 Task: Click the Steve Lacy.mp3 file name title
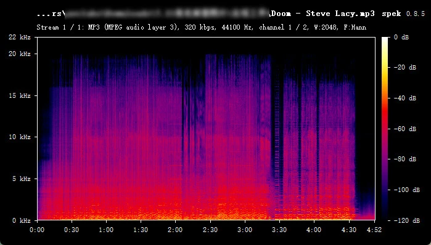[x=340, y=14]
